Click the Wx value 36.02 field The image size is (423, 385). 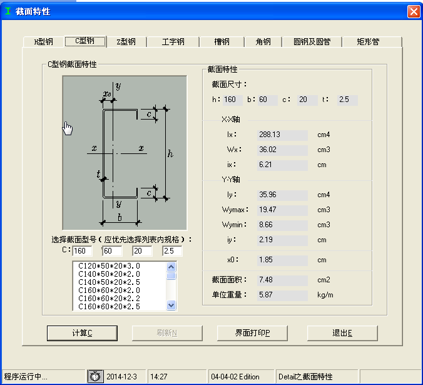[282, 150]
